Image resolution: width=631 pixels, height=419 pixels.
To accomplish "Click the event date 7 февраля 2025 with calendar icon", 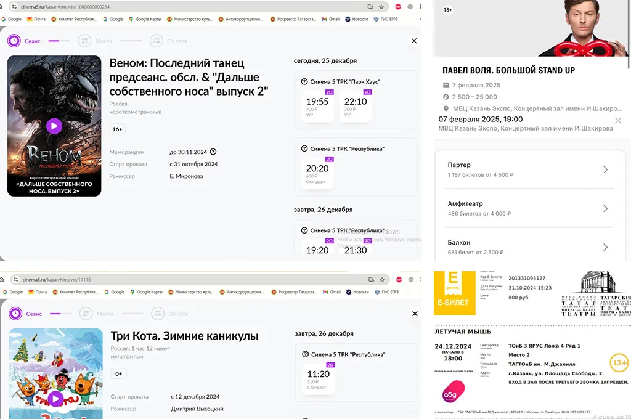I will point(471,85).
